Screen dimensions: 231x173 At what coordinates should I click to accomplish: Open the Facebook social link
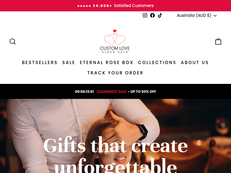(x=152, y=15)
